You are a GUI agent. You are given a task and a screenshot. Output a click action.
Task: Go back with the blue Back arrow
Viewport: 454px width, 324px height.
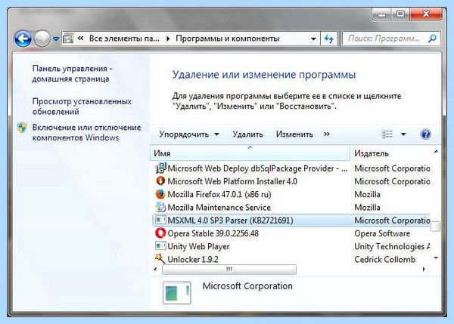point(23,39)
